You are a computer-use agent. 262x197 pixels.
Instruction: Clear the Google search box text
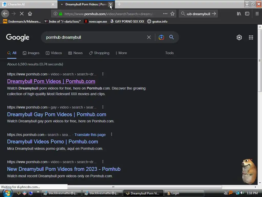149,37
